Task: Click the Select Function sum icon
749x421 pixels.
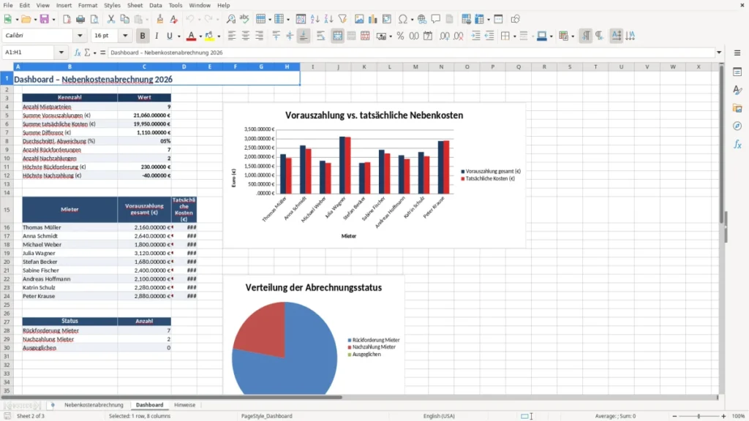Action: (x=88, y=53)
